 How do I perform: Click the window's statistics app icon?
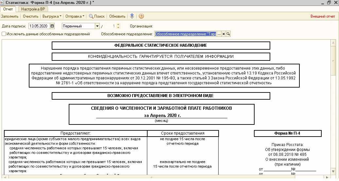pyautogui.click(x=2, y=2)
